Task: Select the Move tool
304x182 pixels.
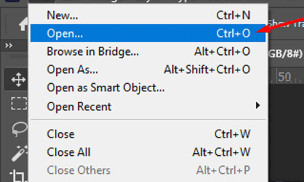Action: [x=18, y=79]
